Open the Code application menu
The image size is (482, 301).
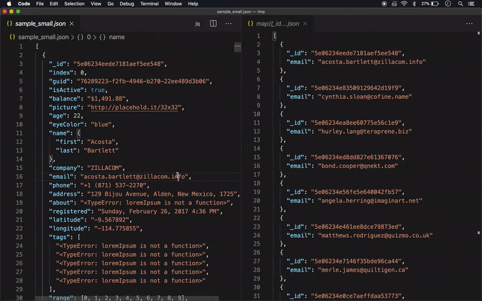(24, 4)
